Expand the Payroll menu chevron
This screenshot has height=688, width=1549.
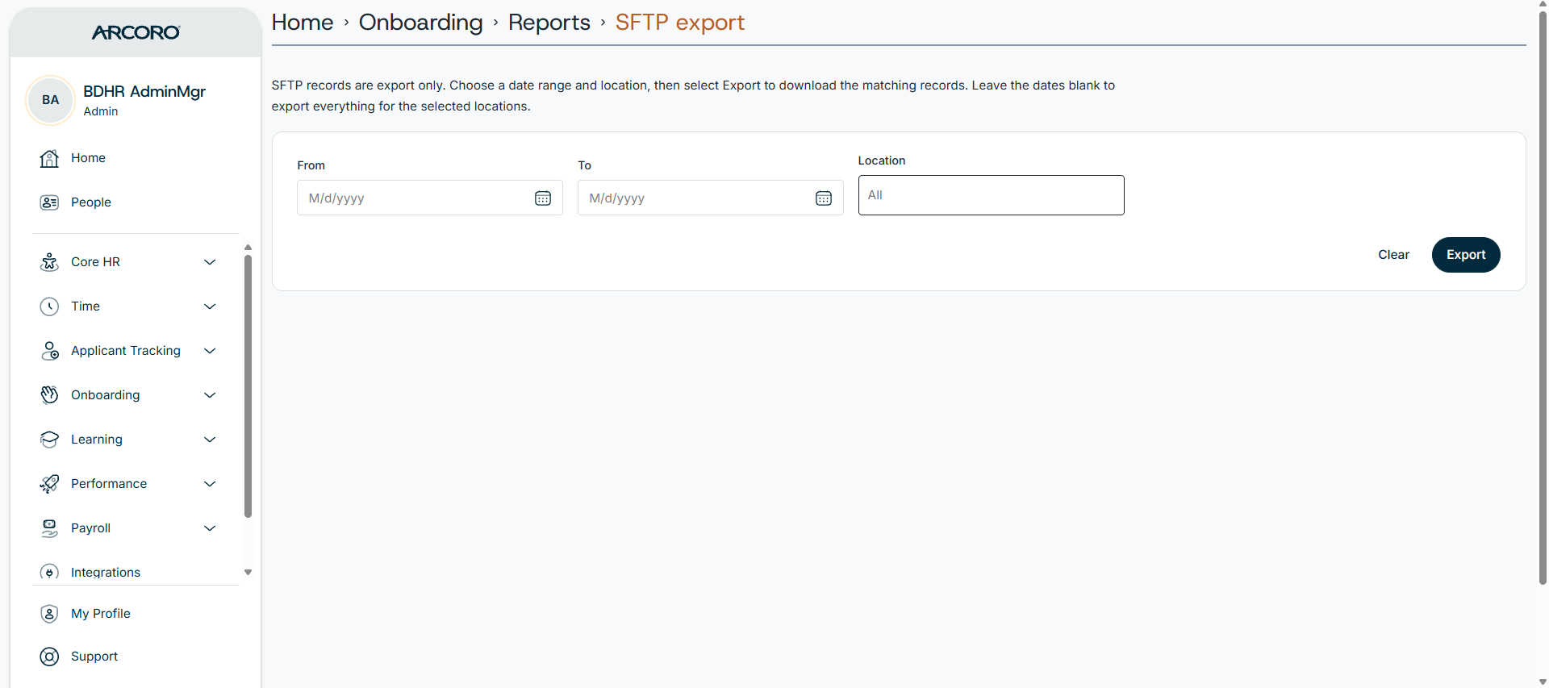210,528
